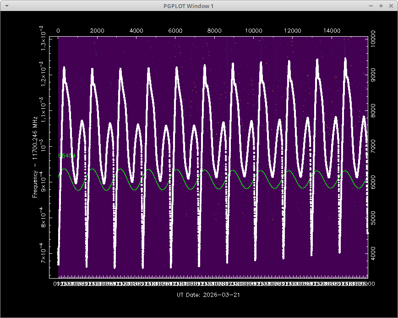Screen dimensions: 398x318
Task: Click top axis tick label 4000
Action: [136, 31]
